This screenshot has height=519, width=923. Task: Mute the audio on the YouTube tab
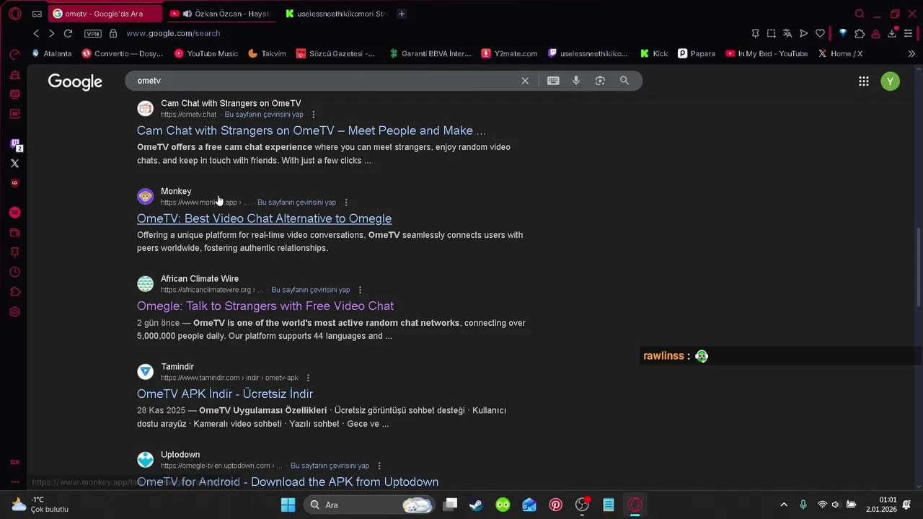pos(187,14)
